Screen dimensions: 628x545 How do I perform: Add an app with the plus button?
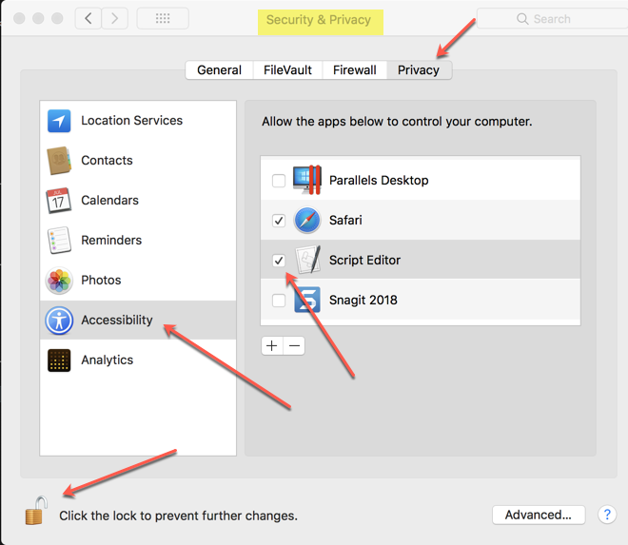[x=272, y=345]
